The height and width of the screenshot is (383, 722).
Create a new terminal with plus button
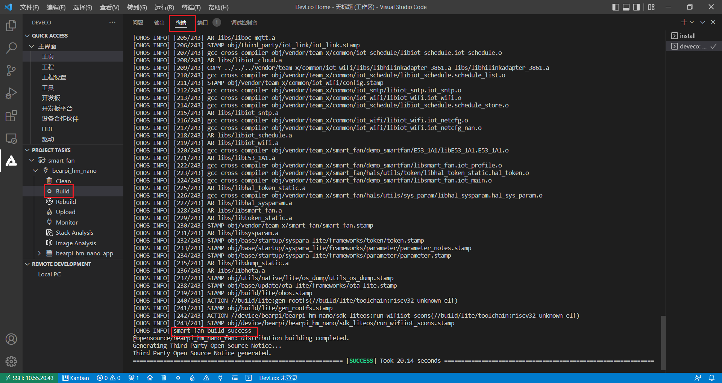[x=684, y=22]
